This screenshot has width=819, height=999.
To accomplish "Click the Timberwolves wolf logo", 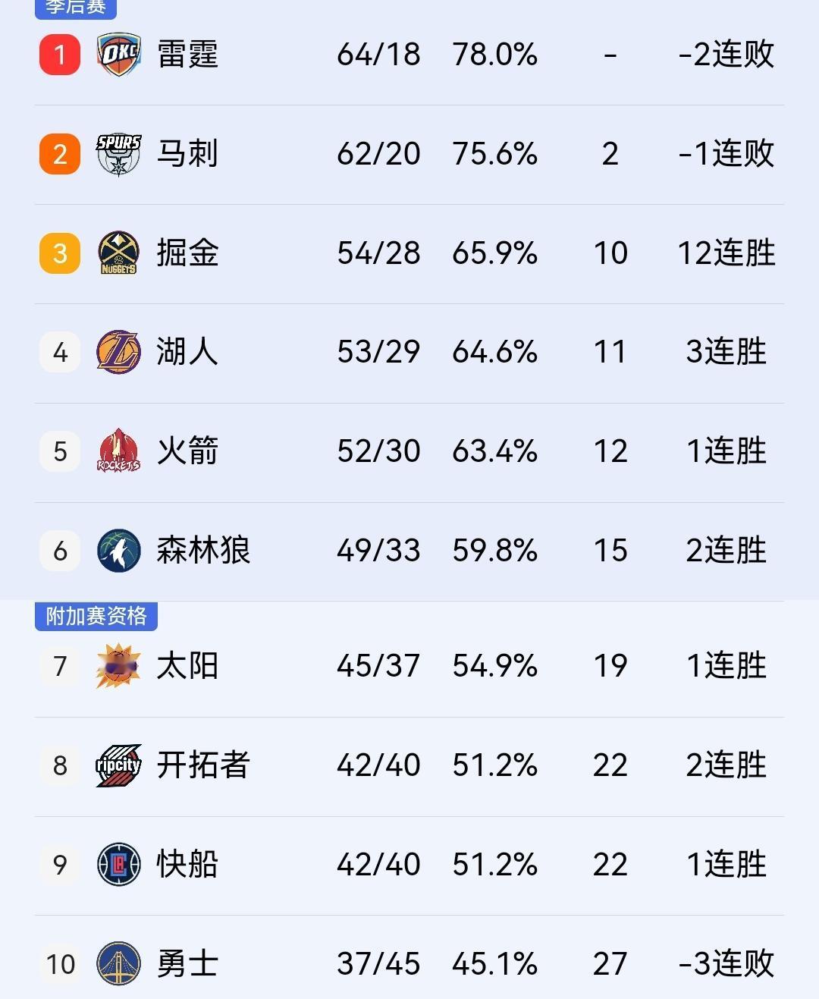I will [118, 551].
